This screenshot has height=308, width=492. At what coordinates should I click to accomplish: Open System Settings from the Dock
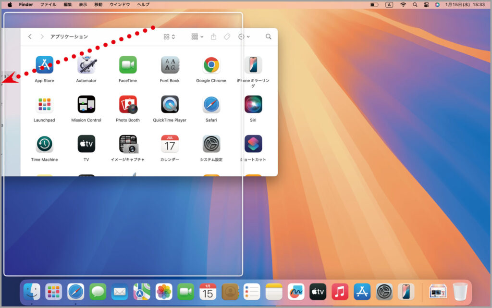[384, 292]
